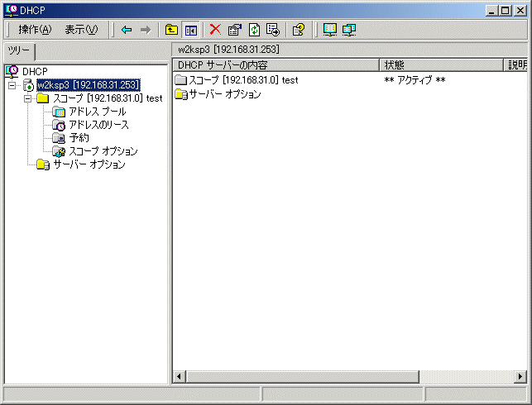532x405 pixels.
Task: Click the red X delete icon
Action: (x=215, y=30)
